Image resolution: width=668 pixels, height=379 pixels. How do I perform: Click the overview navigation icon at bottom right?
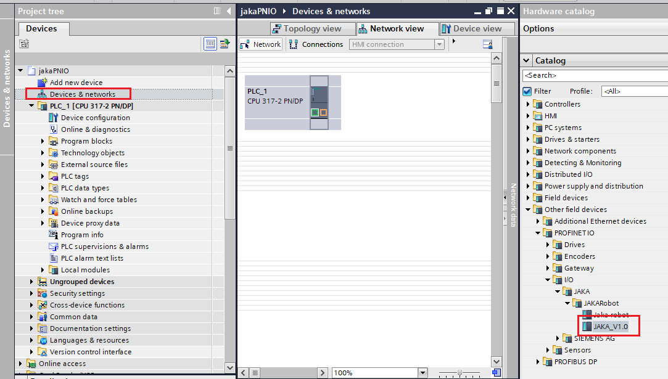497,372
